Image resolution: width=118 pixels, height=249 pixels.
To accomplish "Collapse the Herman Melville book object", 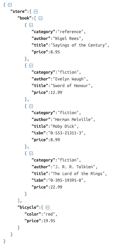I will [31, 106].
